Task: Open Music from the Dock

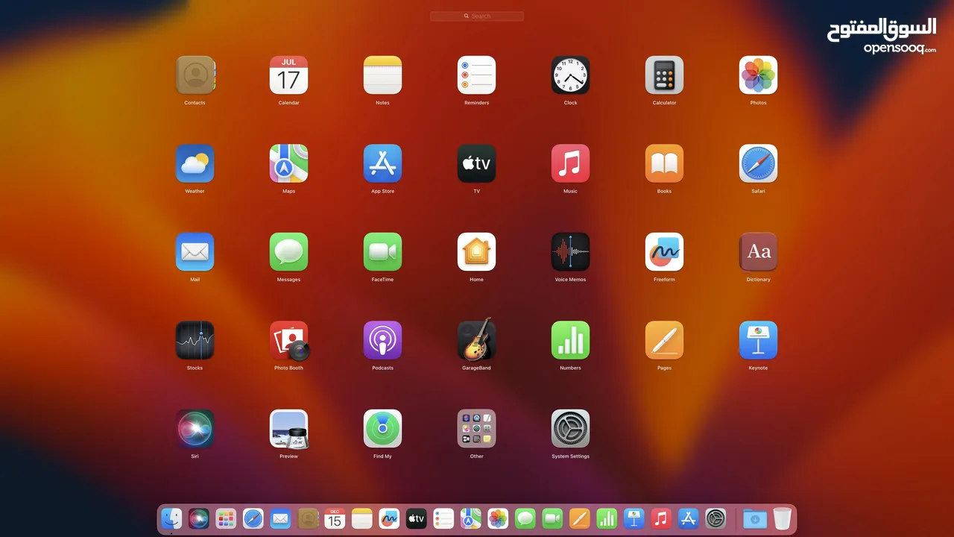Action: pos(661,518)
